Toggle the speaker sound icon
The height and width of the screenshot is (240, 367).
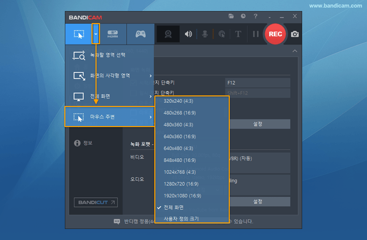188,34
